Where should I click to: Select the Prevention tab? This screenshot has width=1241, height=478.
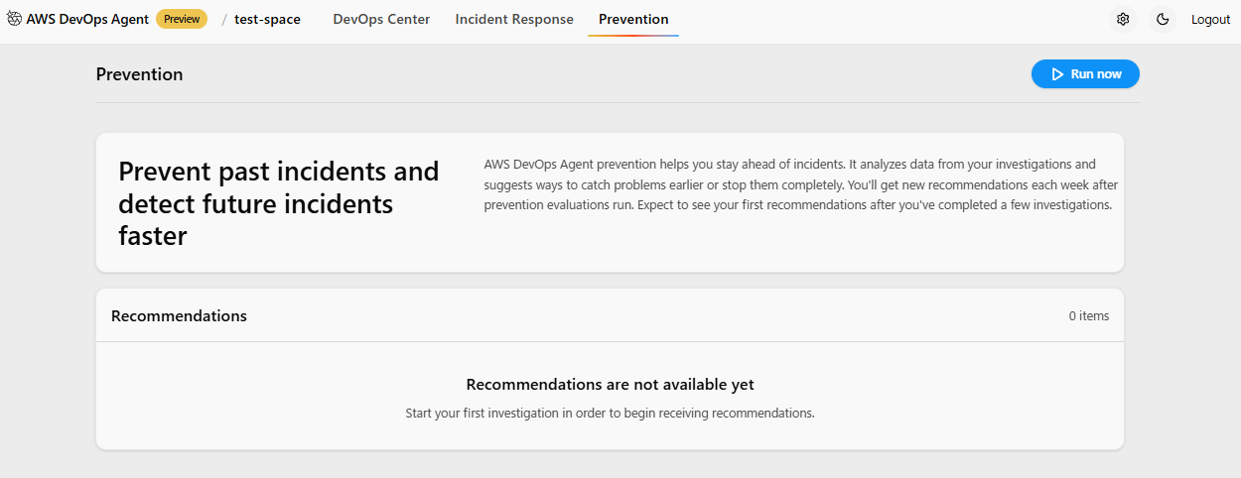[x=633, y=19]
